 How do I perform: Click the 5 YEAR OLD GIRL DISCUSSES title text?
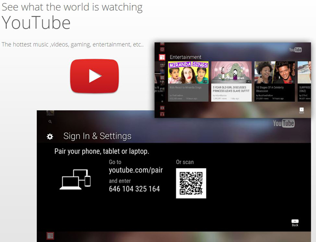tap(231, 89)
